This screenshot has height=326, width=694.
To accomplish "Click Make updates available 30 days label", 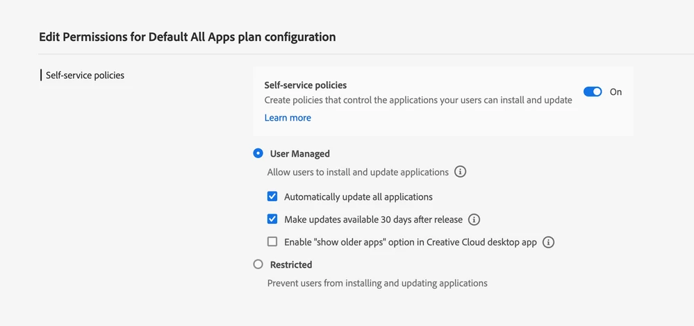I will point(373,219).
